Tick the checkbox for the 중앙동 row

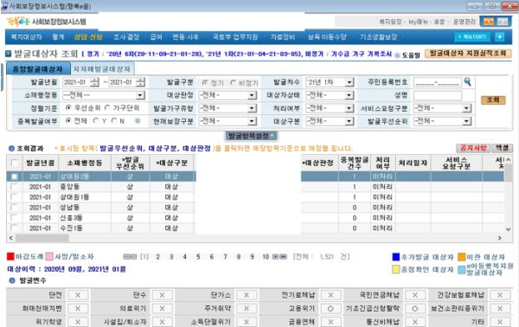tap(14, 187)
